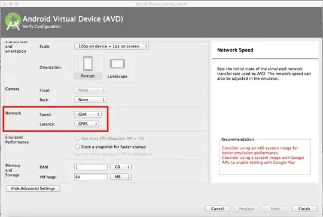Click the Network section label
323x217 pixels.
coord(13,113)
